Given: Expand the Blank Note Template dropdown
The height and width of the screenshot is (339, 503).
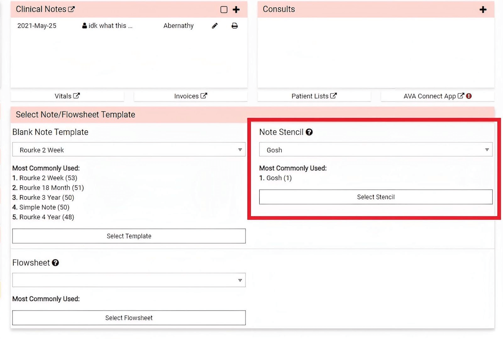Looking at the screenshot, I should (x=129, y=150).
